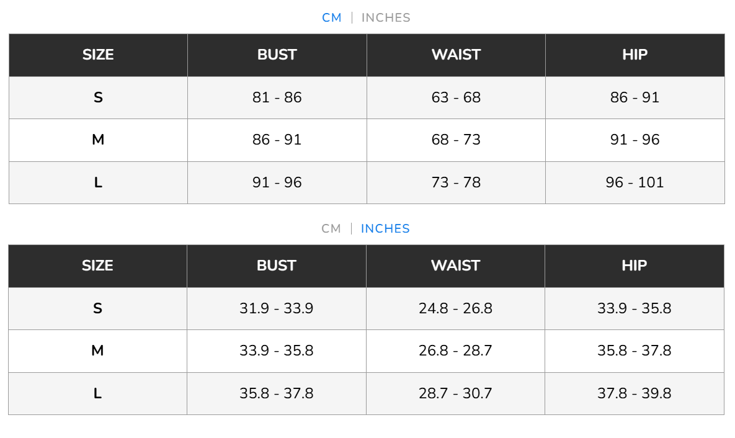Select size S row in cm table
Image resolution: width=735 pixels, height=438 pixels.
pos(367,97)
